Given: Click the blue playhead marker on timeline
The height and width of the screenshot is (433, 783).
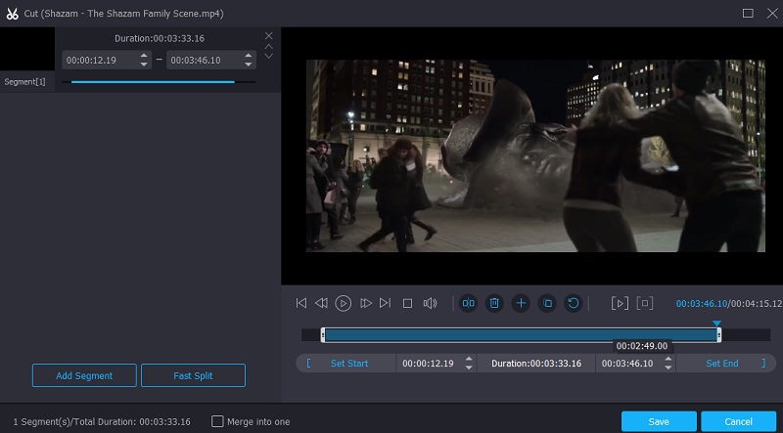Looking at the screenshot, I should (716, 324).
